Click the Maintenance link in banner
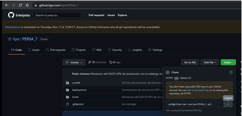Image resolution: width=242 pixels, height=116 pixels. pos(13,27)
